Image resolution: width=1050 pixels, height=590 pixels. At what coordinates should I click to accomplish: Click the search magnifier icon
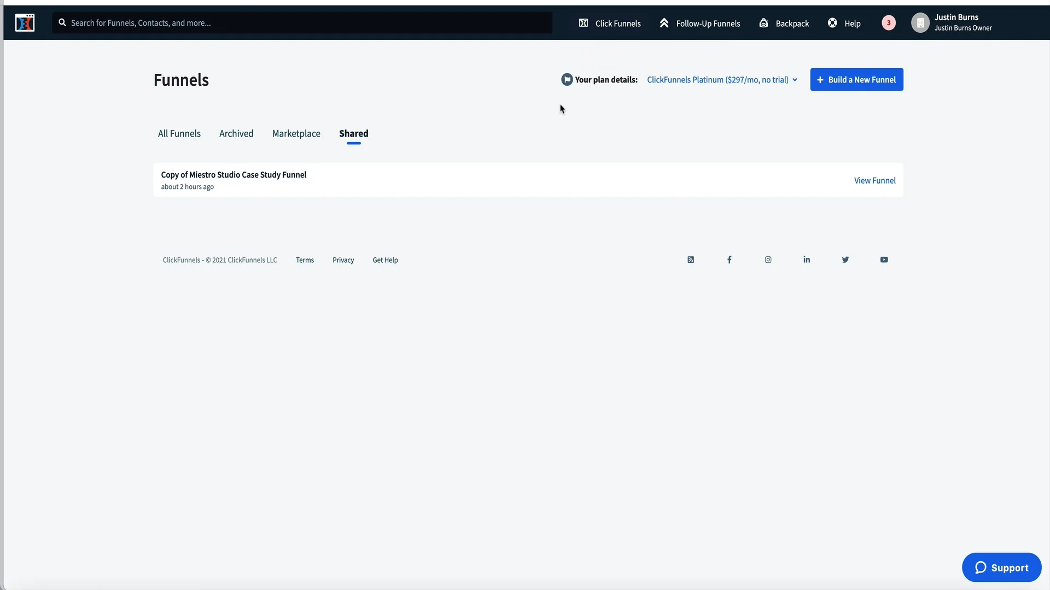click(x=62, y=22)
